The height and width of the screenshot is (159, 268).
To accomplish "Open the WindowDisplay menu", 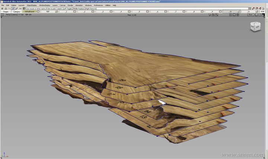I will (45, 5).
